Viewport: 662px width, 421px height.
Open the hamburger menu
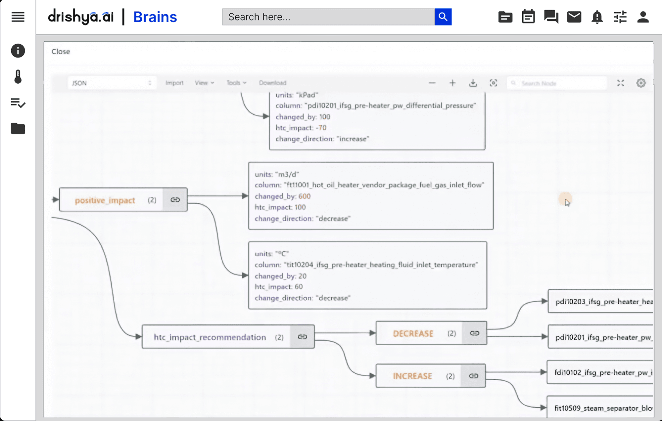coord(18,17)
